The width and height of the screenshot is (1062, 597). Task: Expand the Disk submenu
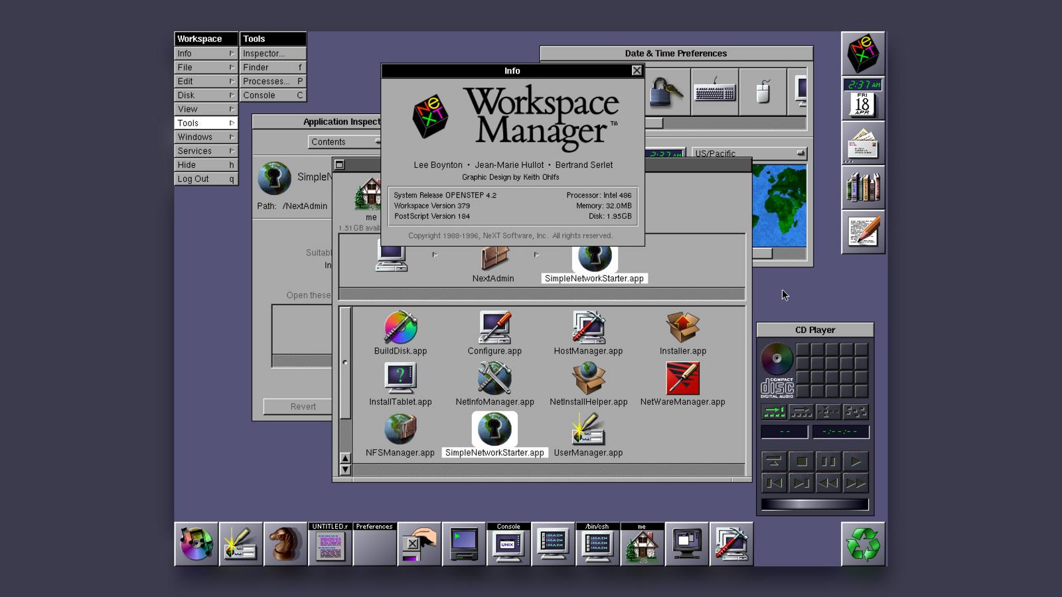pyautogui.click(x=206, y=95)
